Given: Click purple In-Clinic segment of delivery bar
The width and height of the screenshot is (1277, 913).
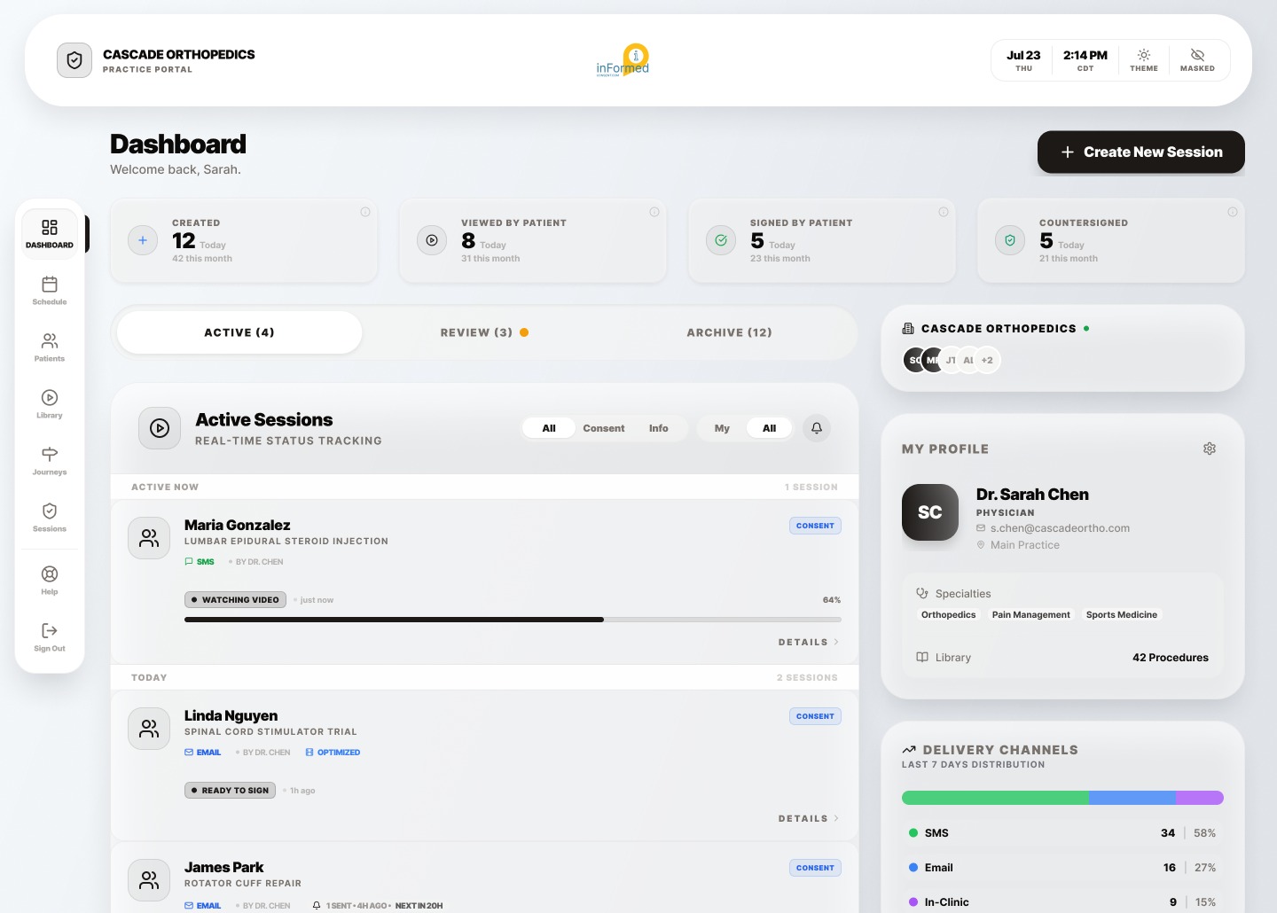Looking at the screenshot, I should coord(1200,798).
